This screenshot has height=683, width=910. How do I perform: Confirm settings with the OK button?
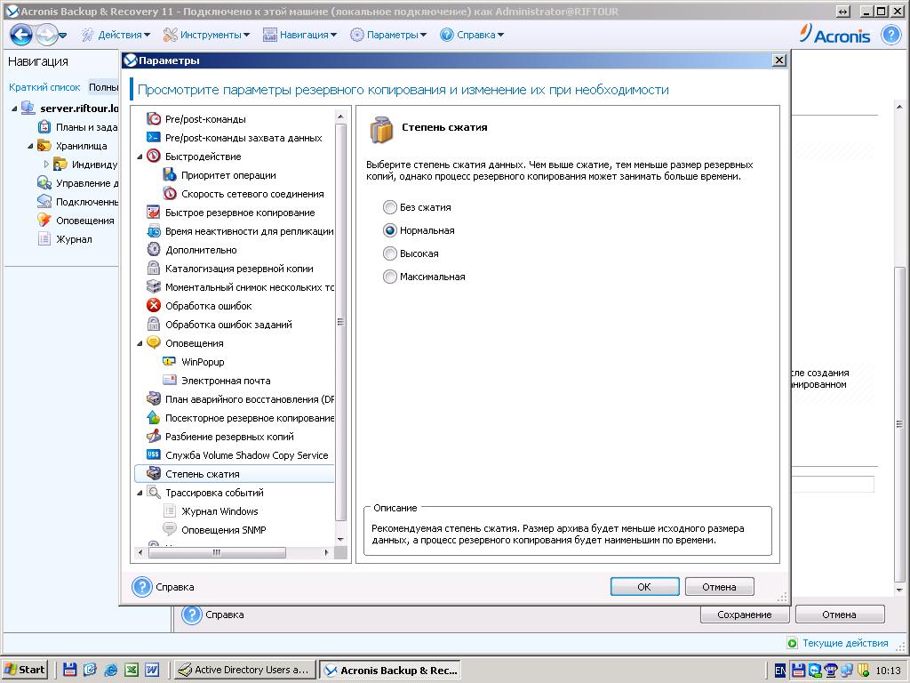(644, 587)
